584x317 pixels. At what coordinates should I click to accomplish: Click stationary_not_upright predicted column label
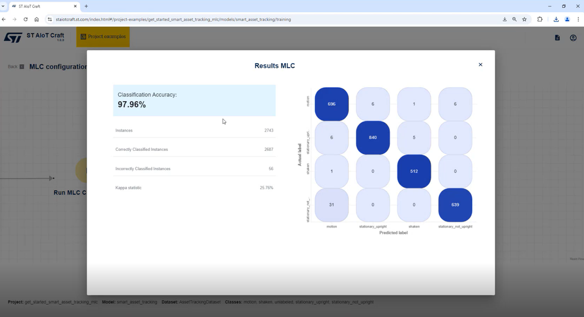(455, 226)
